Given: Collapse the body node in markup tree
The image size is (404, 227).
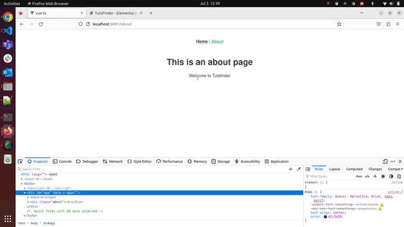Looking at the screenshot, I should coord(21,183).
